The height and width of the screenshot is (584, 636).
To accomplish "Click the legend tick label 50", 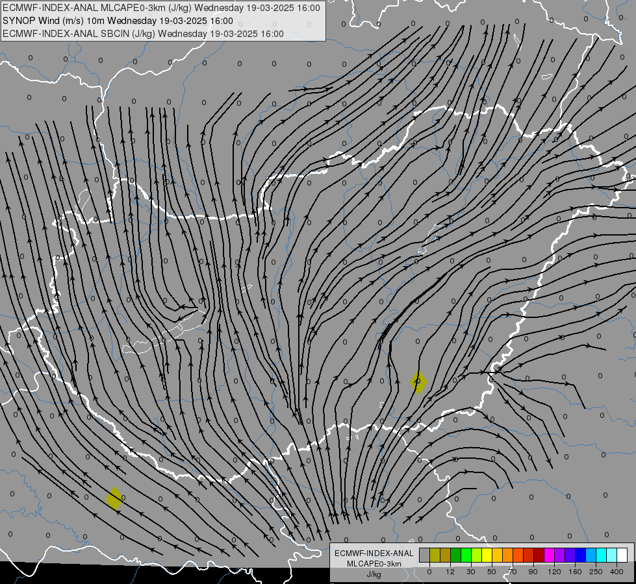I will click(492, 572).
